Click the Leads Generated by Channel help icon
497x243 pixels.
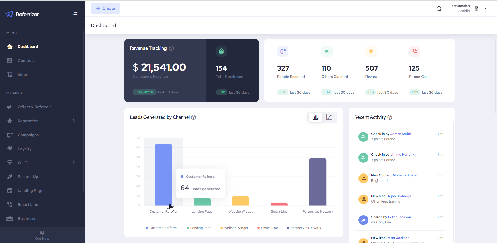[x=194, y=117]
